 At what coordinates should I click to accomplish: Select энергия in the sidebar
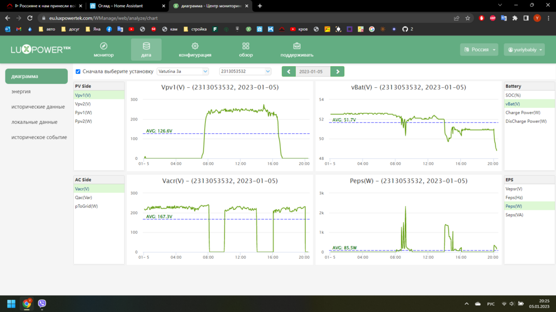[21, 92]
